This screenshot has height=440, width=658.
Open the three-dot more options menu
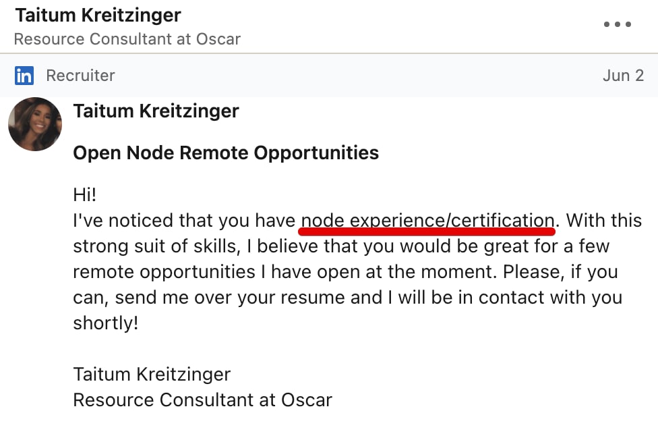[618, 24]
